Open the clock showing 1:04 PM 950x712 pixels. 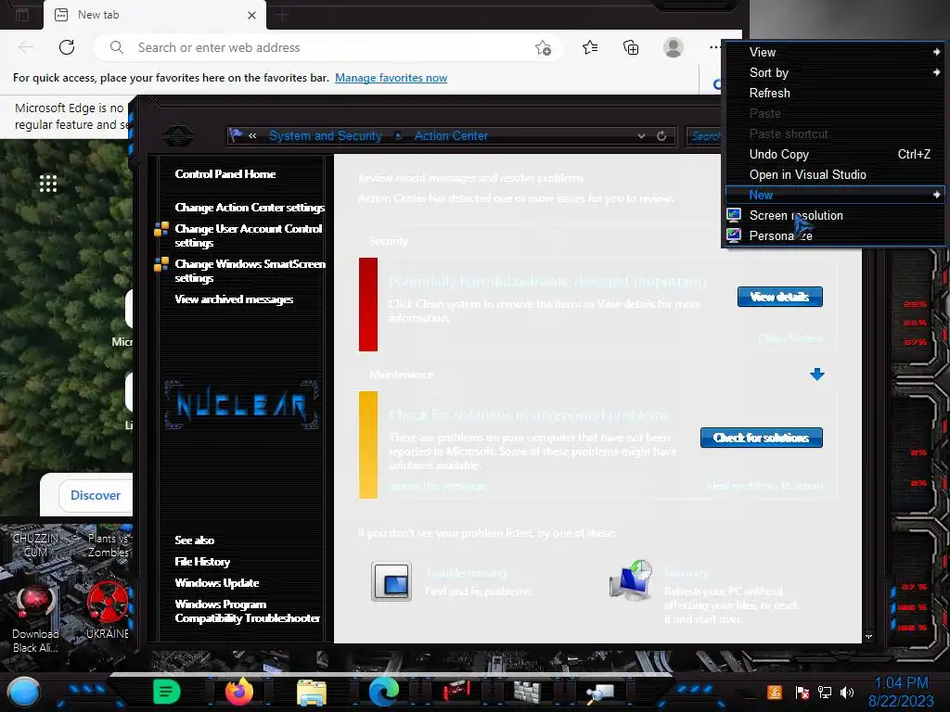tap(901, 692)
